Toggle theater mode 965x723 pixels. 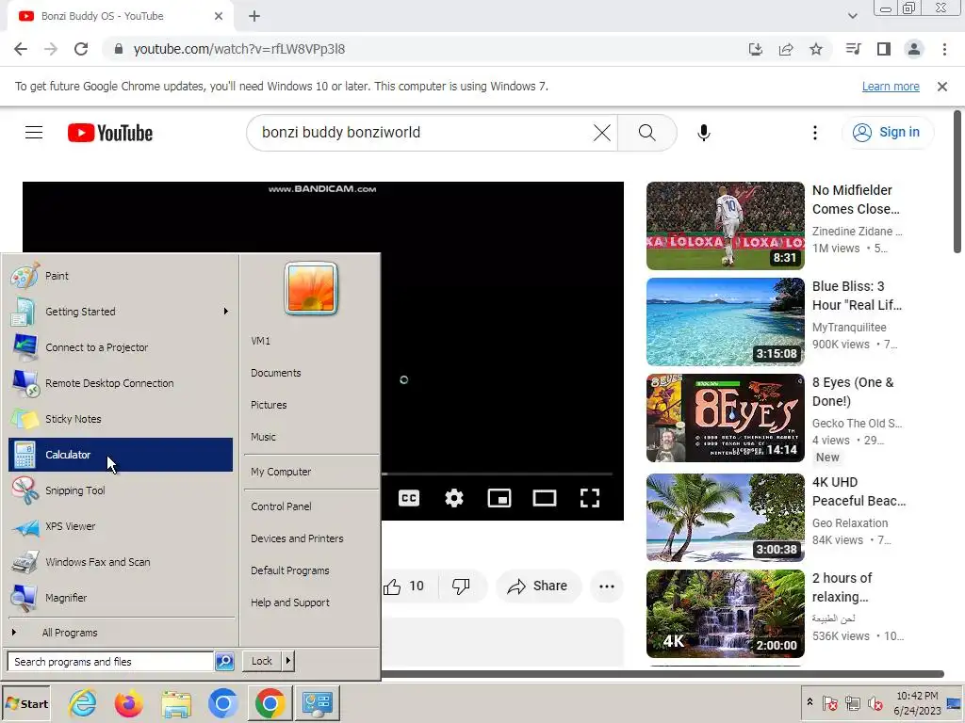coord(545,497)
